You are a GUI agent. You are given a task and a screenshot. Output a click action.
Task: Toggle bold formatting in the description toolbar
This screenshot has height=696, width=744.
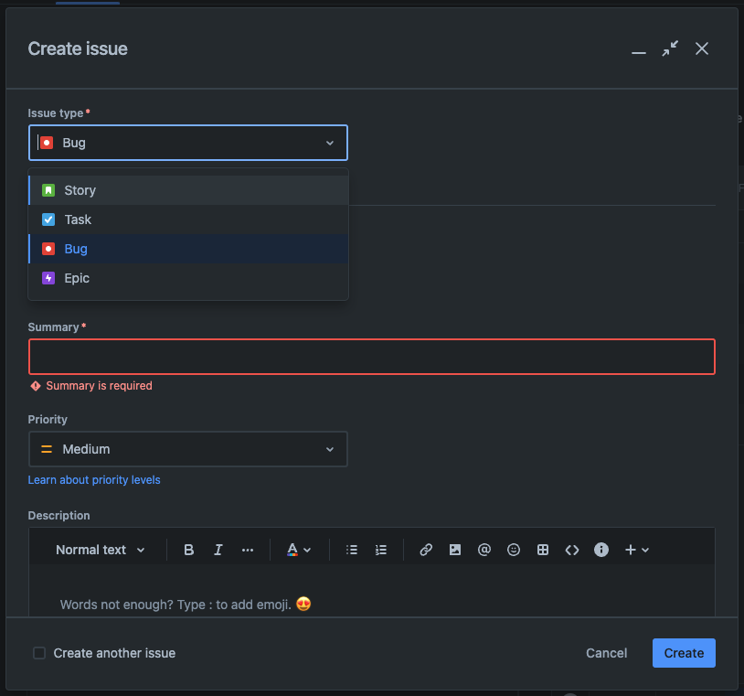tap(188, 550)
